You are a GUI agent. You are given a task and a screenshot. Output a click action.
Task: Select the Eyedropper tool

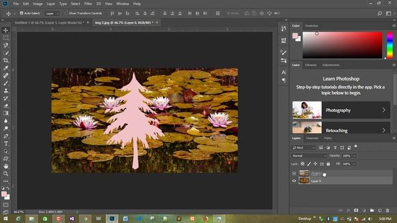[6, 68]
